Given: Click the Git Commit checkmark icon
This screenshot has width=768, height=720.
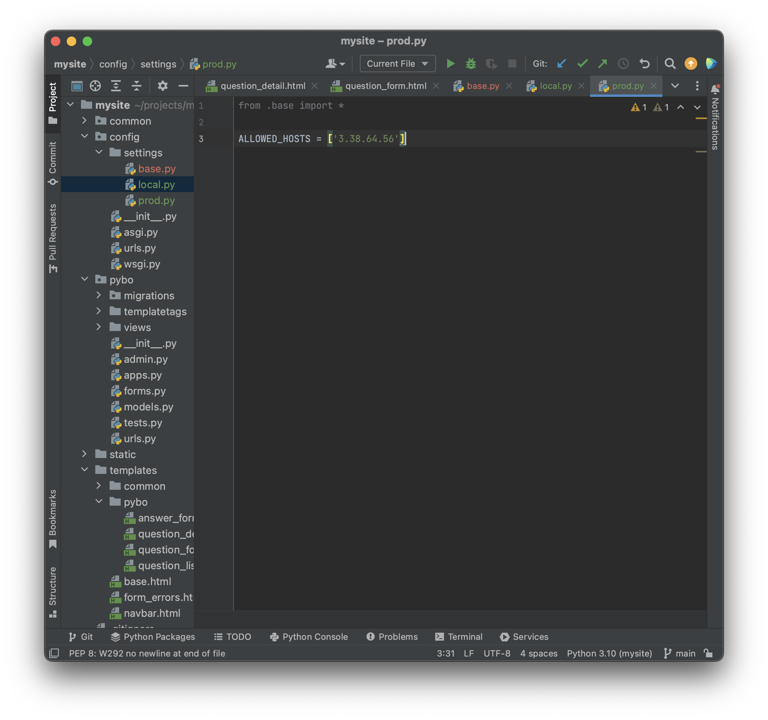Looking at the screenshot, I should (x=582, y=64).
